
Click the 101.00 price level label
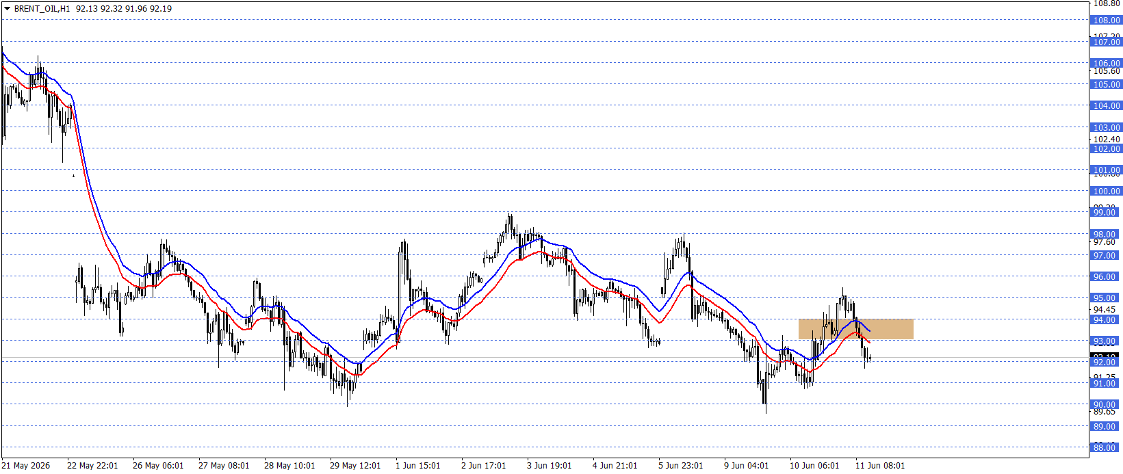point(1105,170)
